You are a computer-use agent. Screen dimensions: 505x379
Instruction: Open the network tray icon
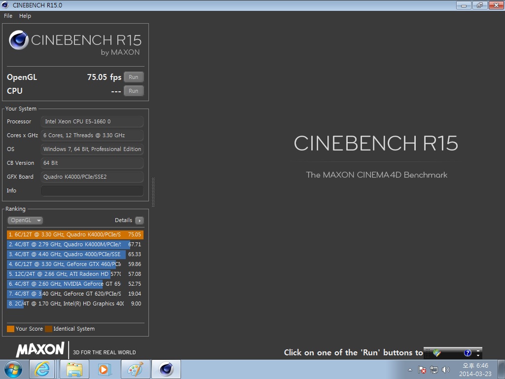[x=434, y=370]
